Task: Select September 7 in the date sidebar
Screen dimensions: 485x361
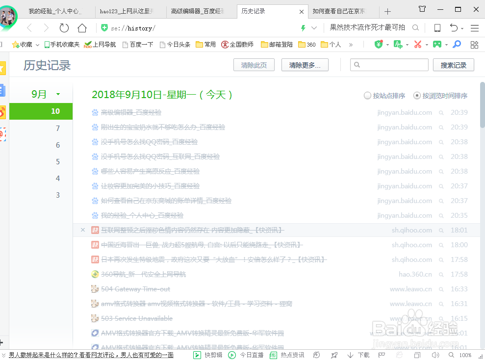Action: [57, 128]
